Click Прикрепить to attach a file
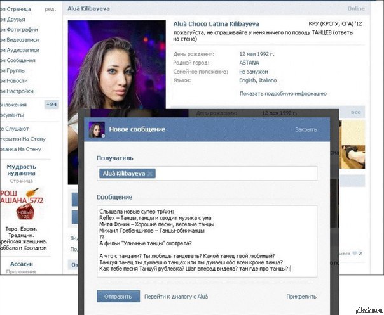 point(301,297)
